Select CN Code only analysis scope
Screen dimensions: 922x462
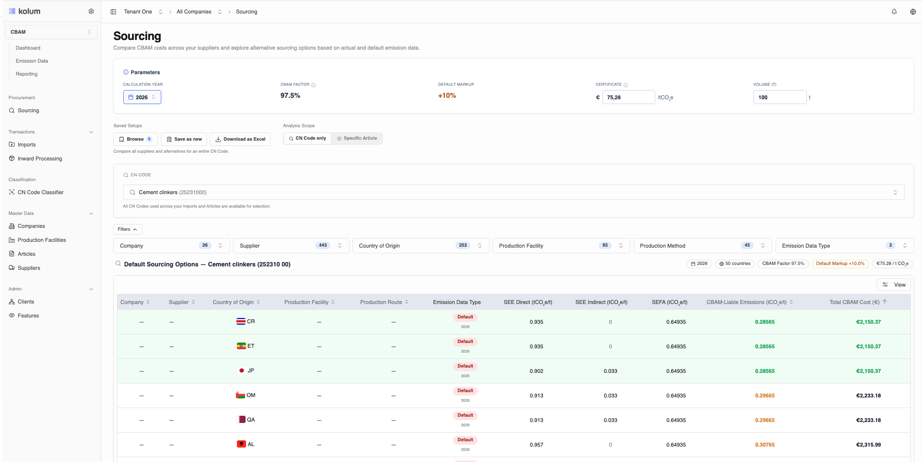point(307,138)
